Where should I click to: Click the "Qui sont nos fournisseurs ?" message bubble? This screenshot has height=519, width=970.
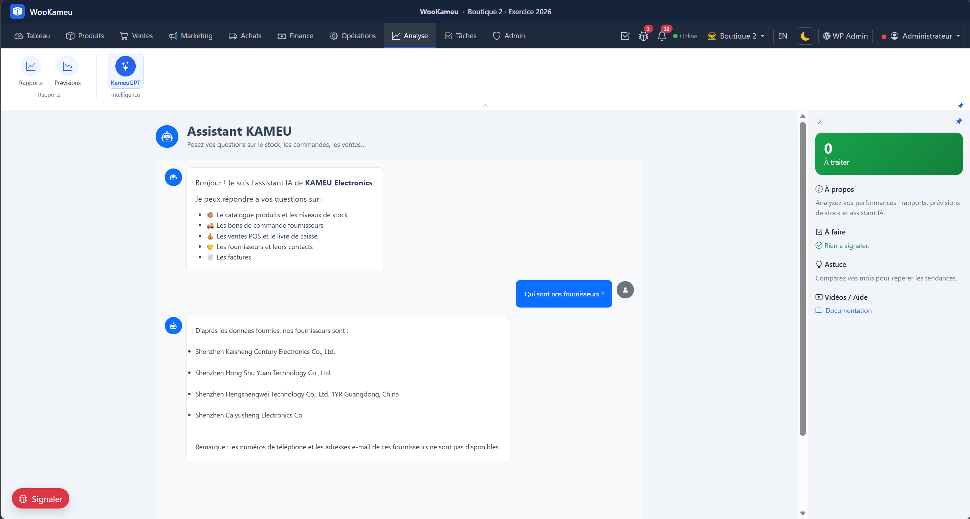[x=564, y=294]
